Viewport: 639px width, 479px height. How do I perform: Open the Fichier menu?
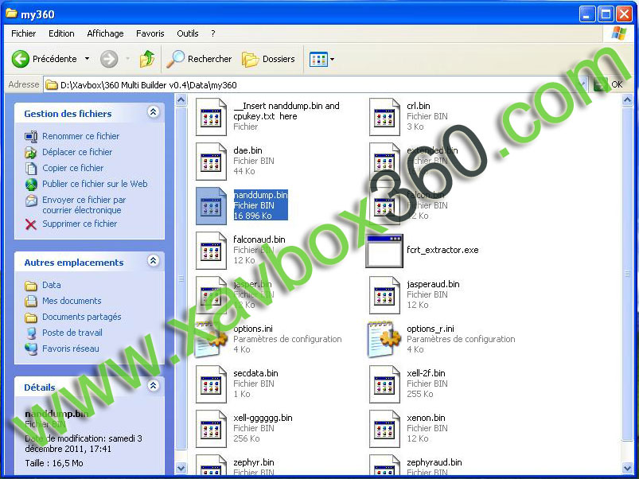tap(23, 33)
